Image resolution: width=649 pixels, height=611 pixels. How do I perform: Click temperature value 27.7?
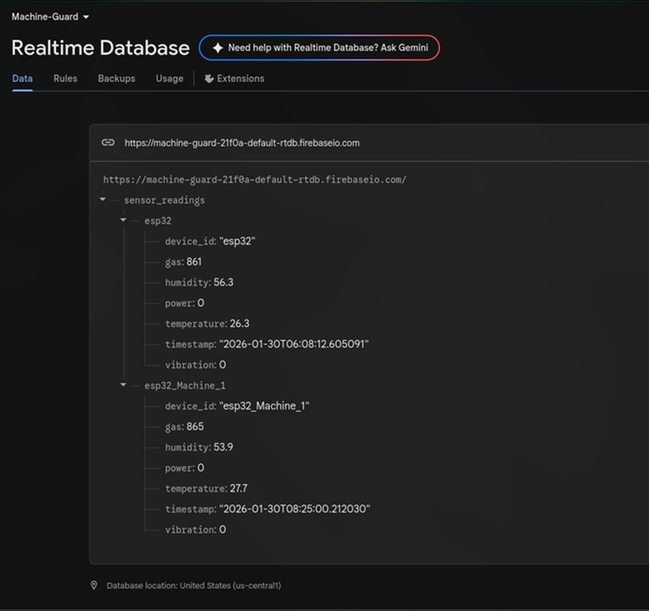tap(238, 488)
